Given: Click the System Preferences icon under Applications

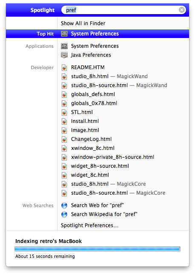Looking at the screenshot, I should [64, 46].
